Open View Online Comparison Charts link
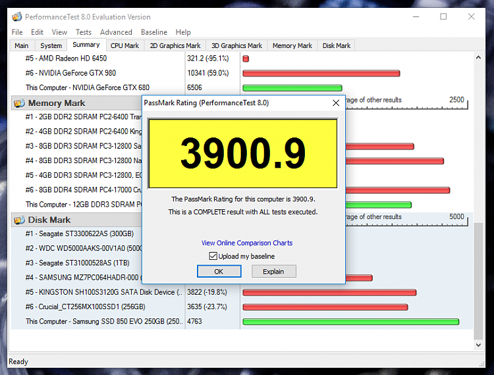The height and width of the screenshot is (375, 494). point(247,243)
